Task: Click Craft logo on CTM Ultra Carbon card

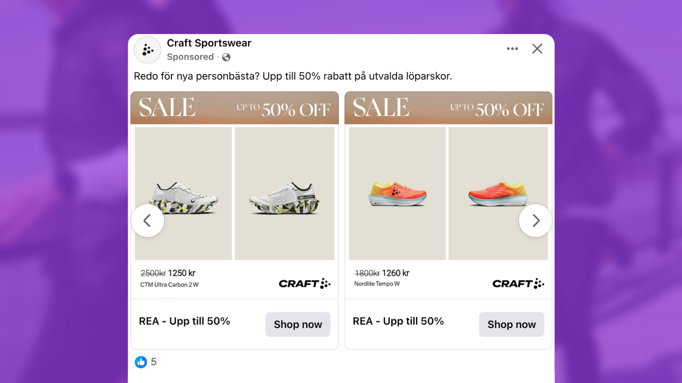Action: tap(304, 284)
